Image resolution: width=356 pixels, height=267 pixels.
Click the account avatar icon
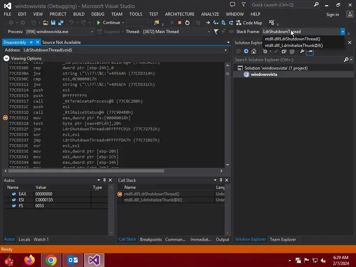[350, 14]
